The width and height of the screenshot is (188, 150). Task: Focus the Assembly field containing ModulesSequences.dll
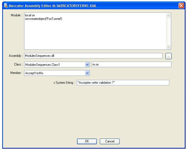pyautogui.click(x=93, y=56)
